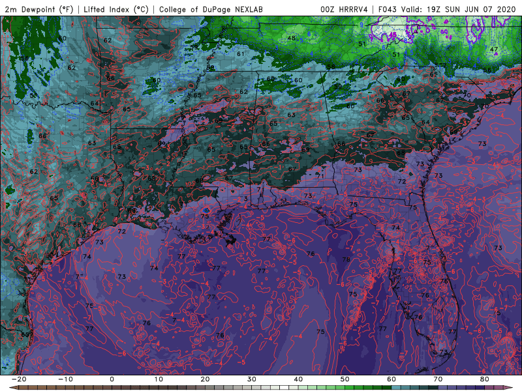Click the '-20' label on the color scale
Image resolution: width=522 pixels, height=391 pixels.
pos(19,379)
